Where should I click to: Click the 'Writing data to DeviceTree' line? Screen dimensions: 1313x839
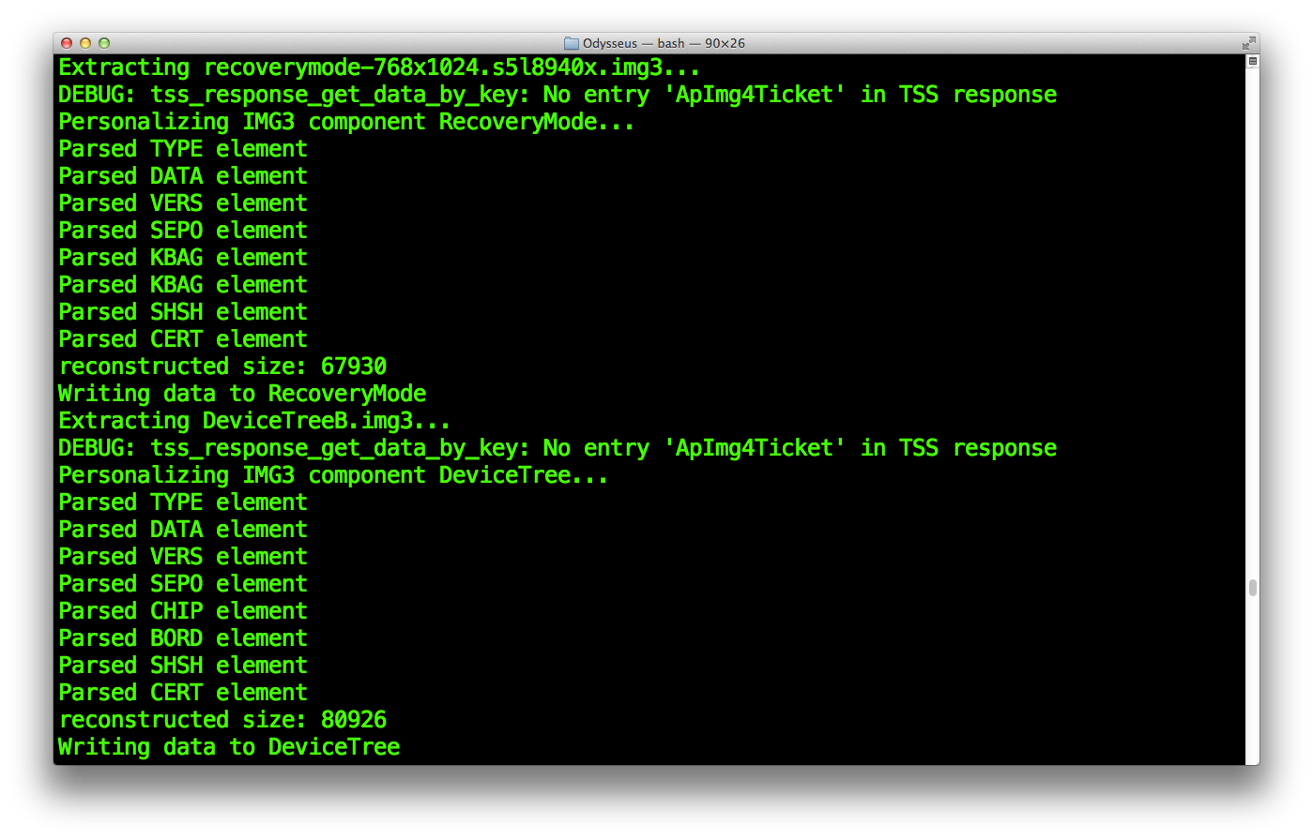coord(229,747)
